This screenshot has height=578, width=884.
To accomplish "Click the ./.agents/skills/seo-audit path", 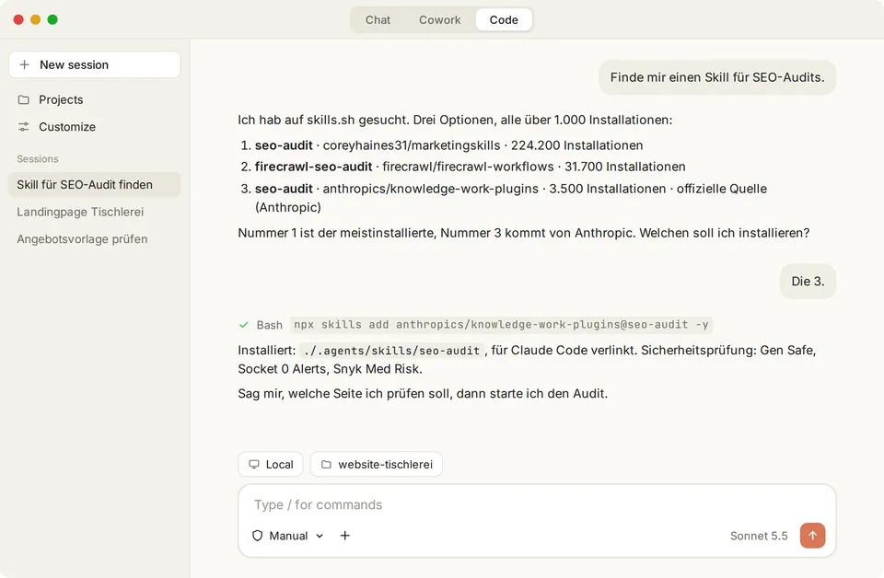I will [391, 351].
